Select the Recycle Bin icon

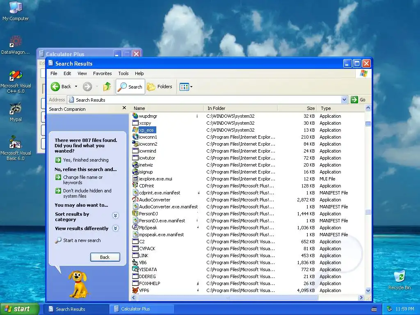click(399, 280)
